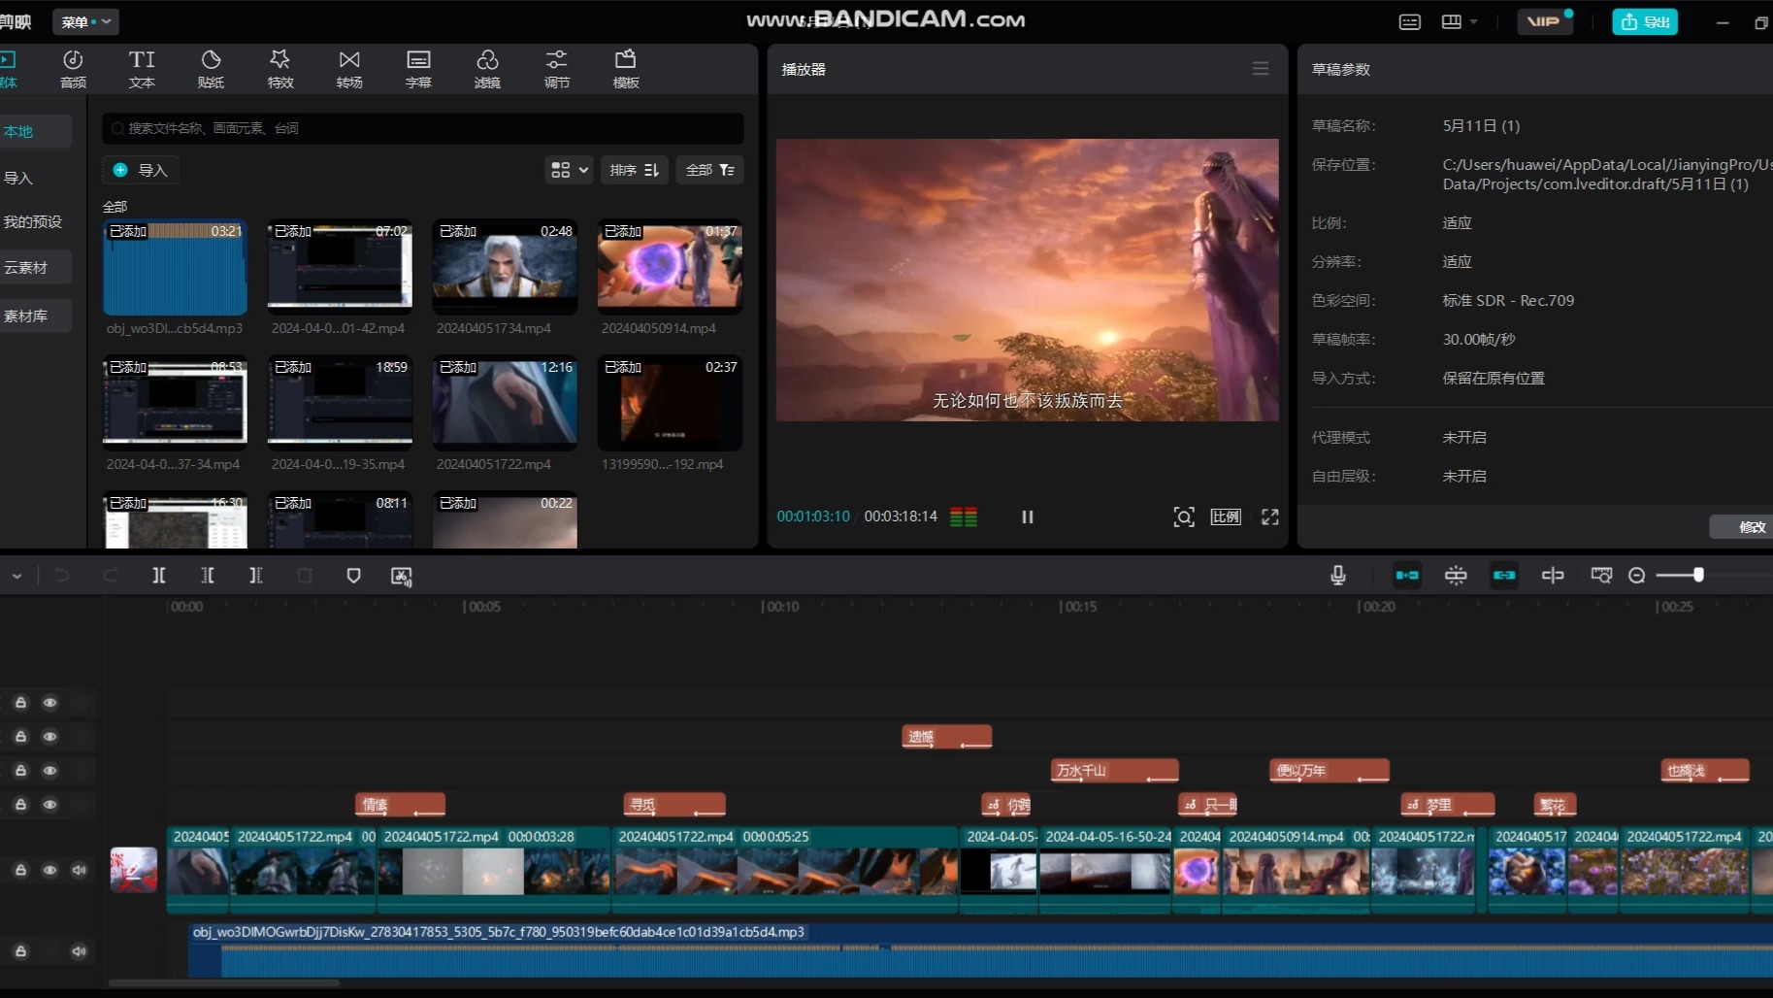Click the delete clip trash icon

[x=305, y=576]
